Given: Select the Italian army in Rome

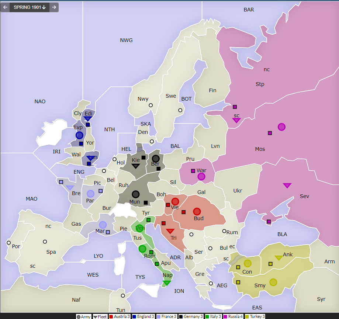Looking at the screenshot, I should [142, 249].
